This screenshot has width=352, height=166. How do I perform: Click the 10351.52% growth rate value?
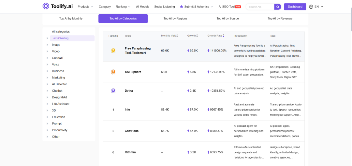pos(217,91)
